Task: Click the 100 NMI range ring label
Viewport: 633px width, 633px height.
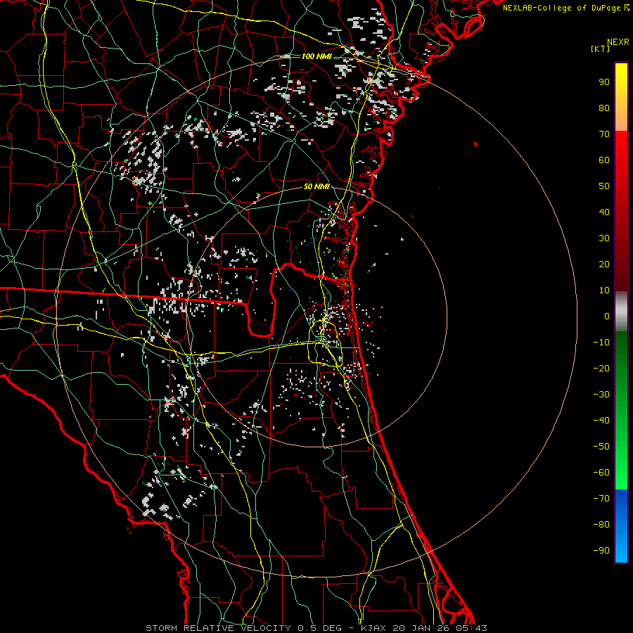Action: [315, 56]
